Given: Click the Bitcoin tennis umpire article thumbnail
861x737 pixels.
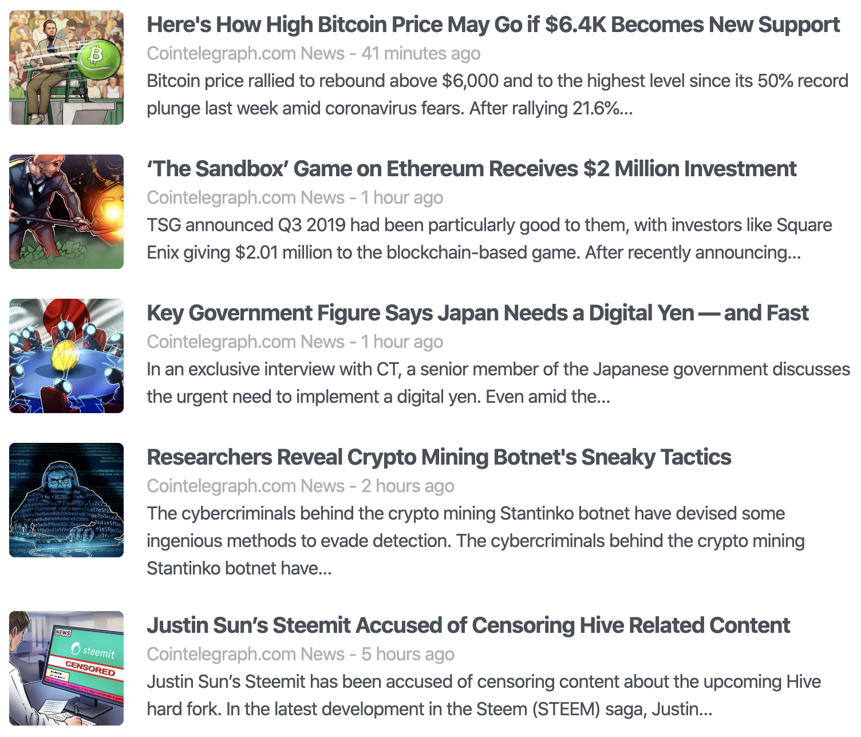Looking at the screenshot, I should tap(66, 68).
